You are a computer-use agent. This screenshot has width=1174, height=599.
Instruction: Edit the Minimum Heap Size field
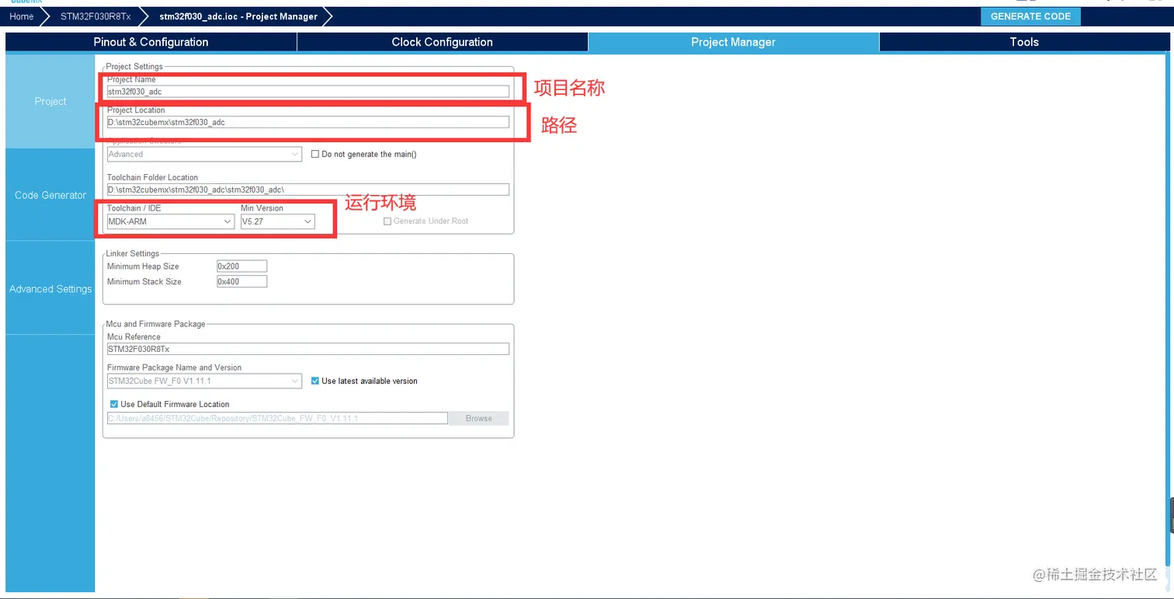coord(241,266)
